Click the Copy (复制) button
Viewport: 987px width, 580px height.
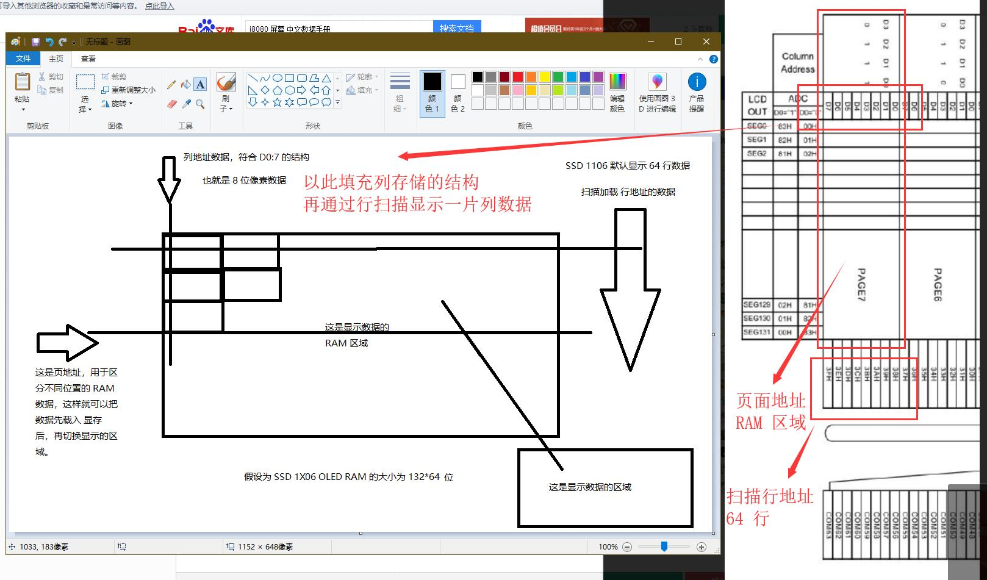pyautogui.click(x=51, y=90)
